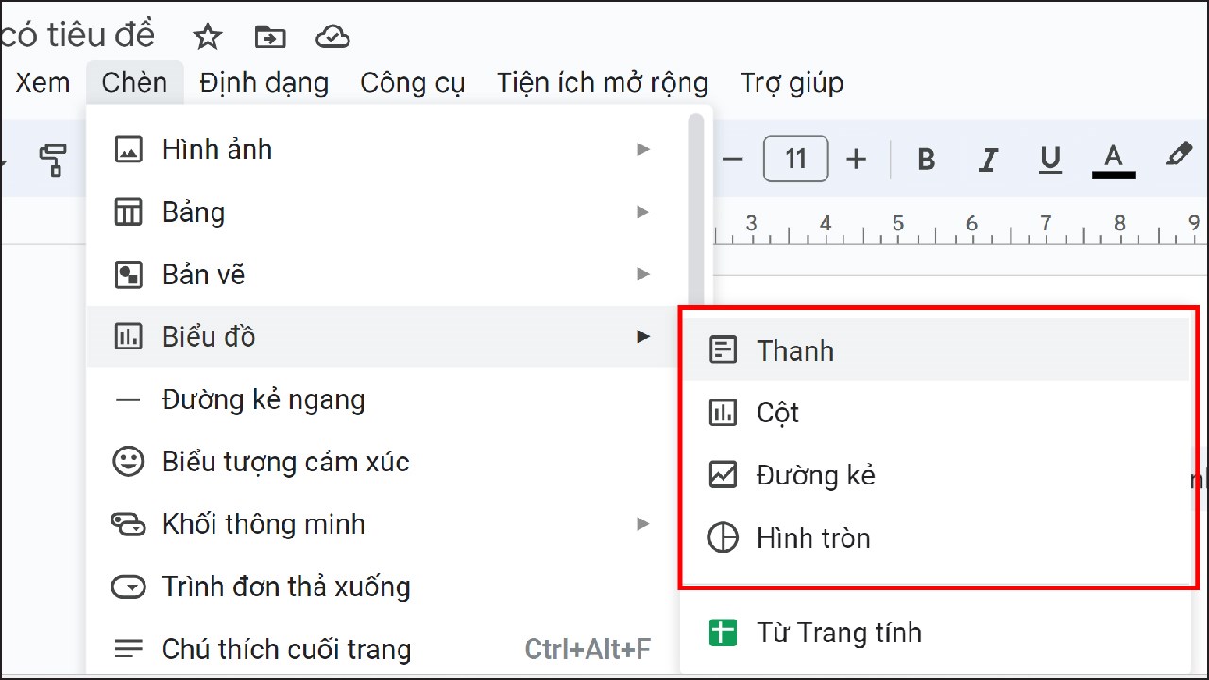Open the Tiện ích mở rộng menu
This screenshot has height=680, width=1209.
(x=603, y=82)
